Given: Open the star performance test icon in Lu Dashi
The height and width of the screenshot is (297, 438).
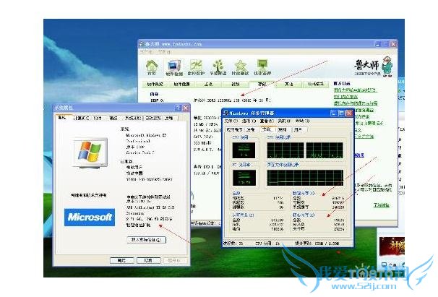Looking at the screenshot, I should [240, 66].
